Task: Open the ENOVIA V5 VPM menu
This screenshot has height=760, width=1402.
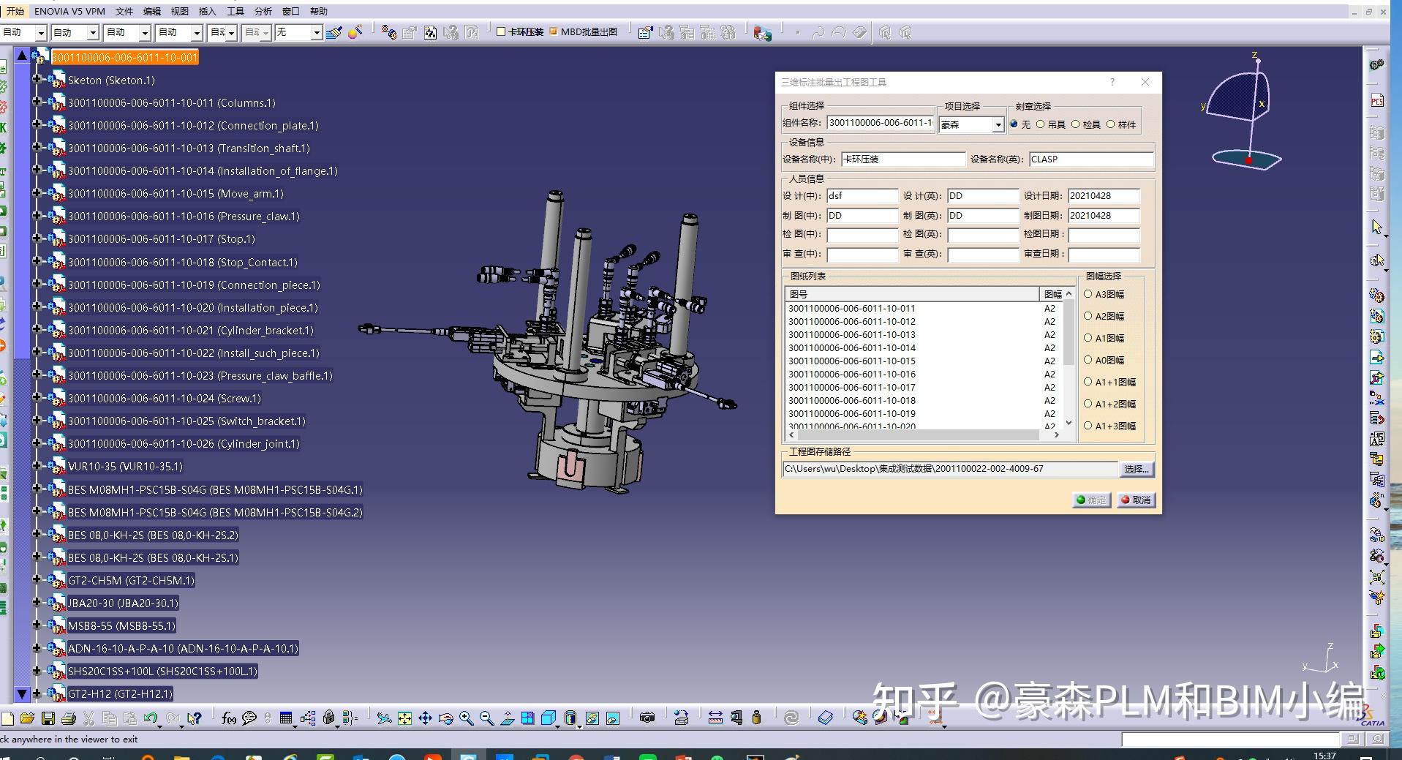Action: click(x=69, y=12)
